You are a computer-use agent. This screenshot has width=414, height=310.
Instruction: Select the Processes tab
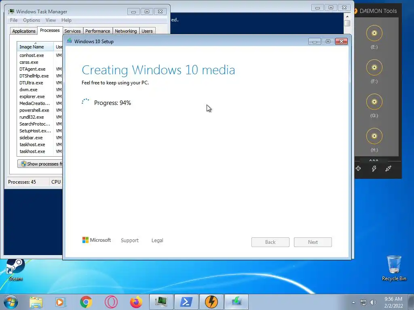pos(50,30)
